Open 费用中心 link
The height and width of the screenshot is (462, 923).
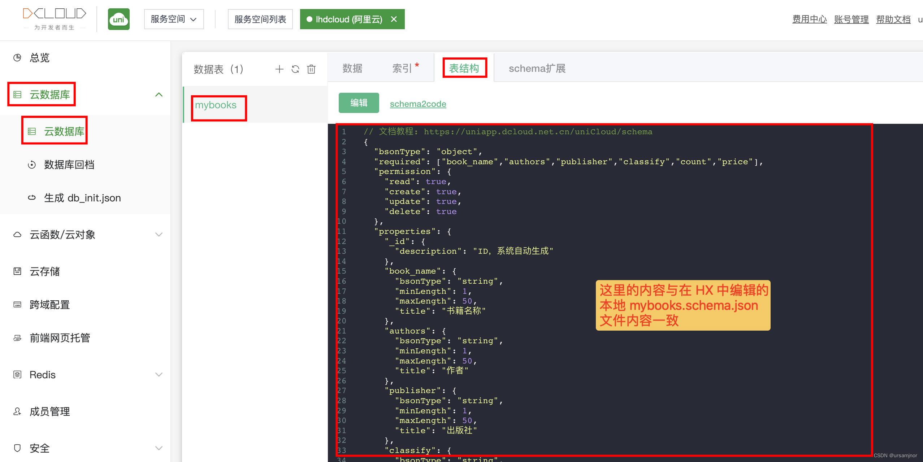click(x=809, y=19)
